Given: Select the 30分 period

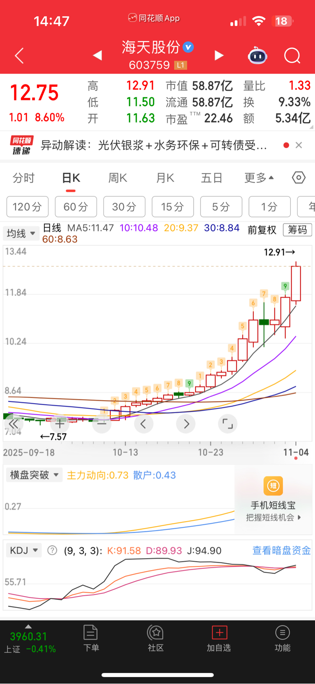Looking at the screenshot, I should [x=124, y=206].
